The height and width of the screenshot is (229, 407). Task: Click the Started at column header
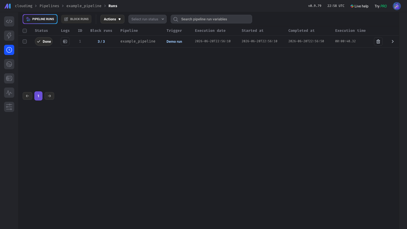pyautogui.click(x=252, y=31)
